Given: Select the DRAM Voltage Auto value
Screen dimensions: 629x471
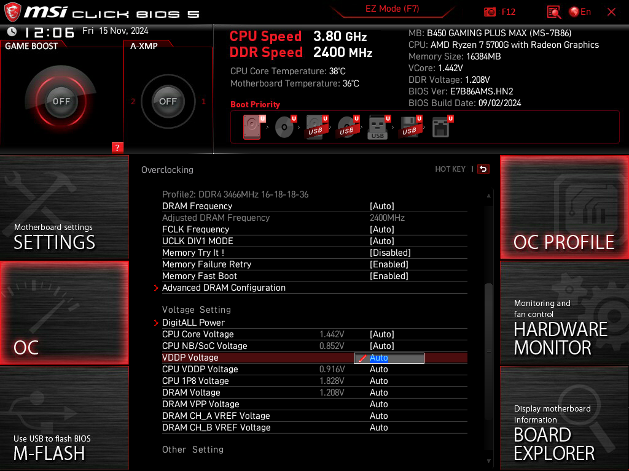Looking at the screenshot, I should pyautogui.click(x=378, y=392).
